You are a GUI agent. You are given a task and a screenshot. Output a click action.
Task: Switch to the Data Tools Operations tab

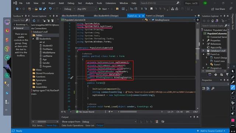[x=72, y=126]
